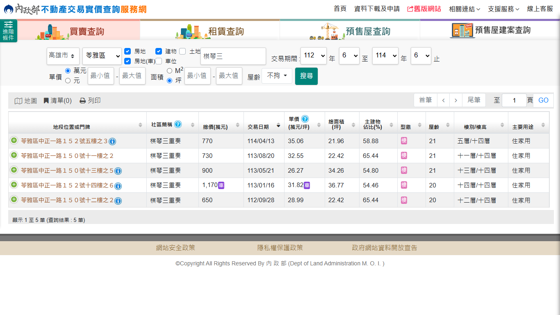The image size is (560, 315).
Task: Jump to last record 尾筆
Action: click(474, 100)
